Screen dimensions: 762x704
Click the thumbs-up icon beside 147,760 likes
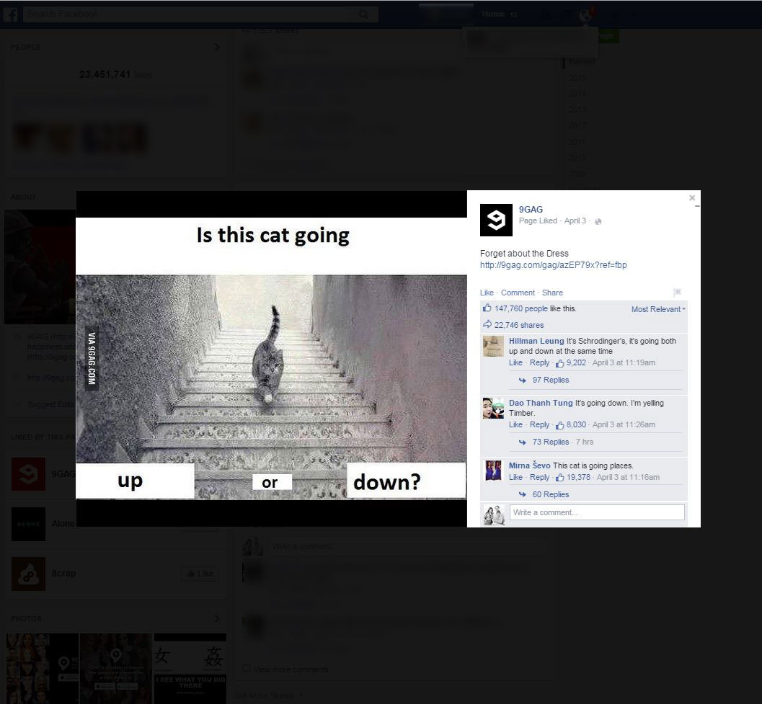[x=486, y=308]
